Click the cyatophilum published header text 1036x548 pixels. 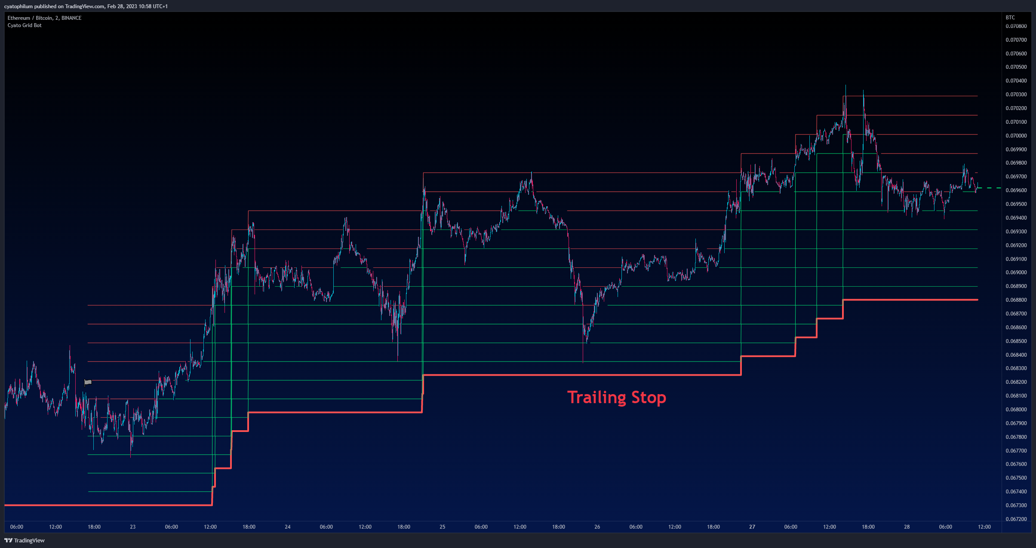click(86, 6)
